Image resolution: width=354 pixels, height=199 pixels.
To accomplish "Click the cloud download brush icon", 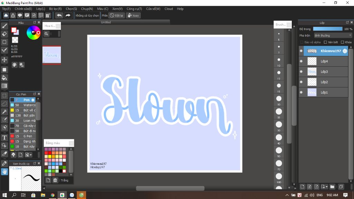I will click(x=13, y=155).
